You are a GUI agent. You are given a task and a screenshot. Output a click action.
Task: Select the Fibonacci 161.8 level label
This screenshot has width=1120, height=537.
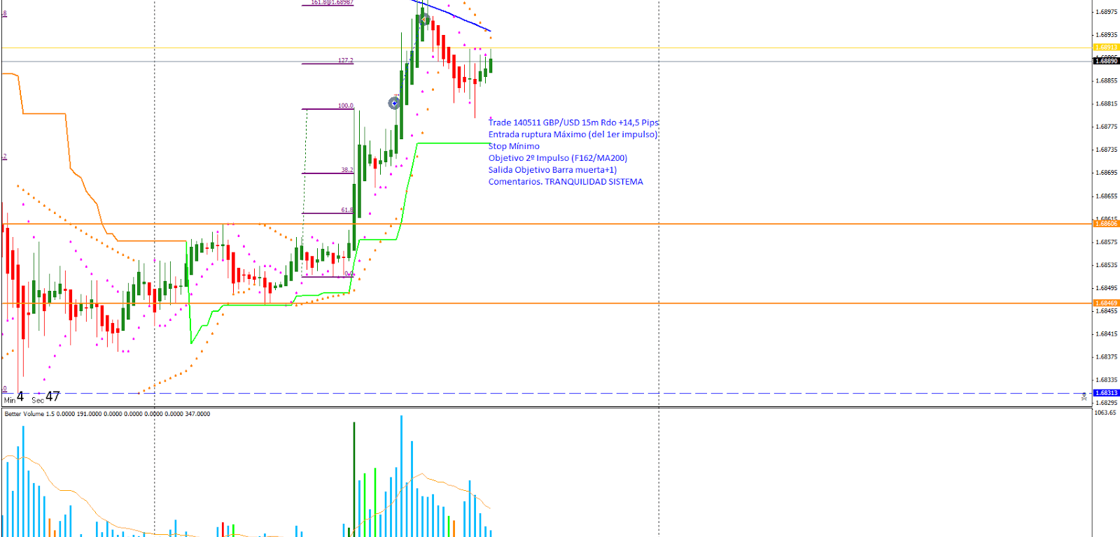[332, 3]
